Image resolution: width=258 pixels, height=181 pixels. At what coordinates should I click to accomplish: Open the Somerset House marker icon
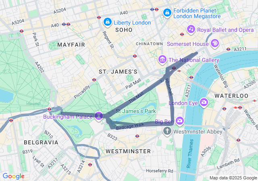point(215,43)
